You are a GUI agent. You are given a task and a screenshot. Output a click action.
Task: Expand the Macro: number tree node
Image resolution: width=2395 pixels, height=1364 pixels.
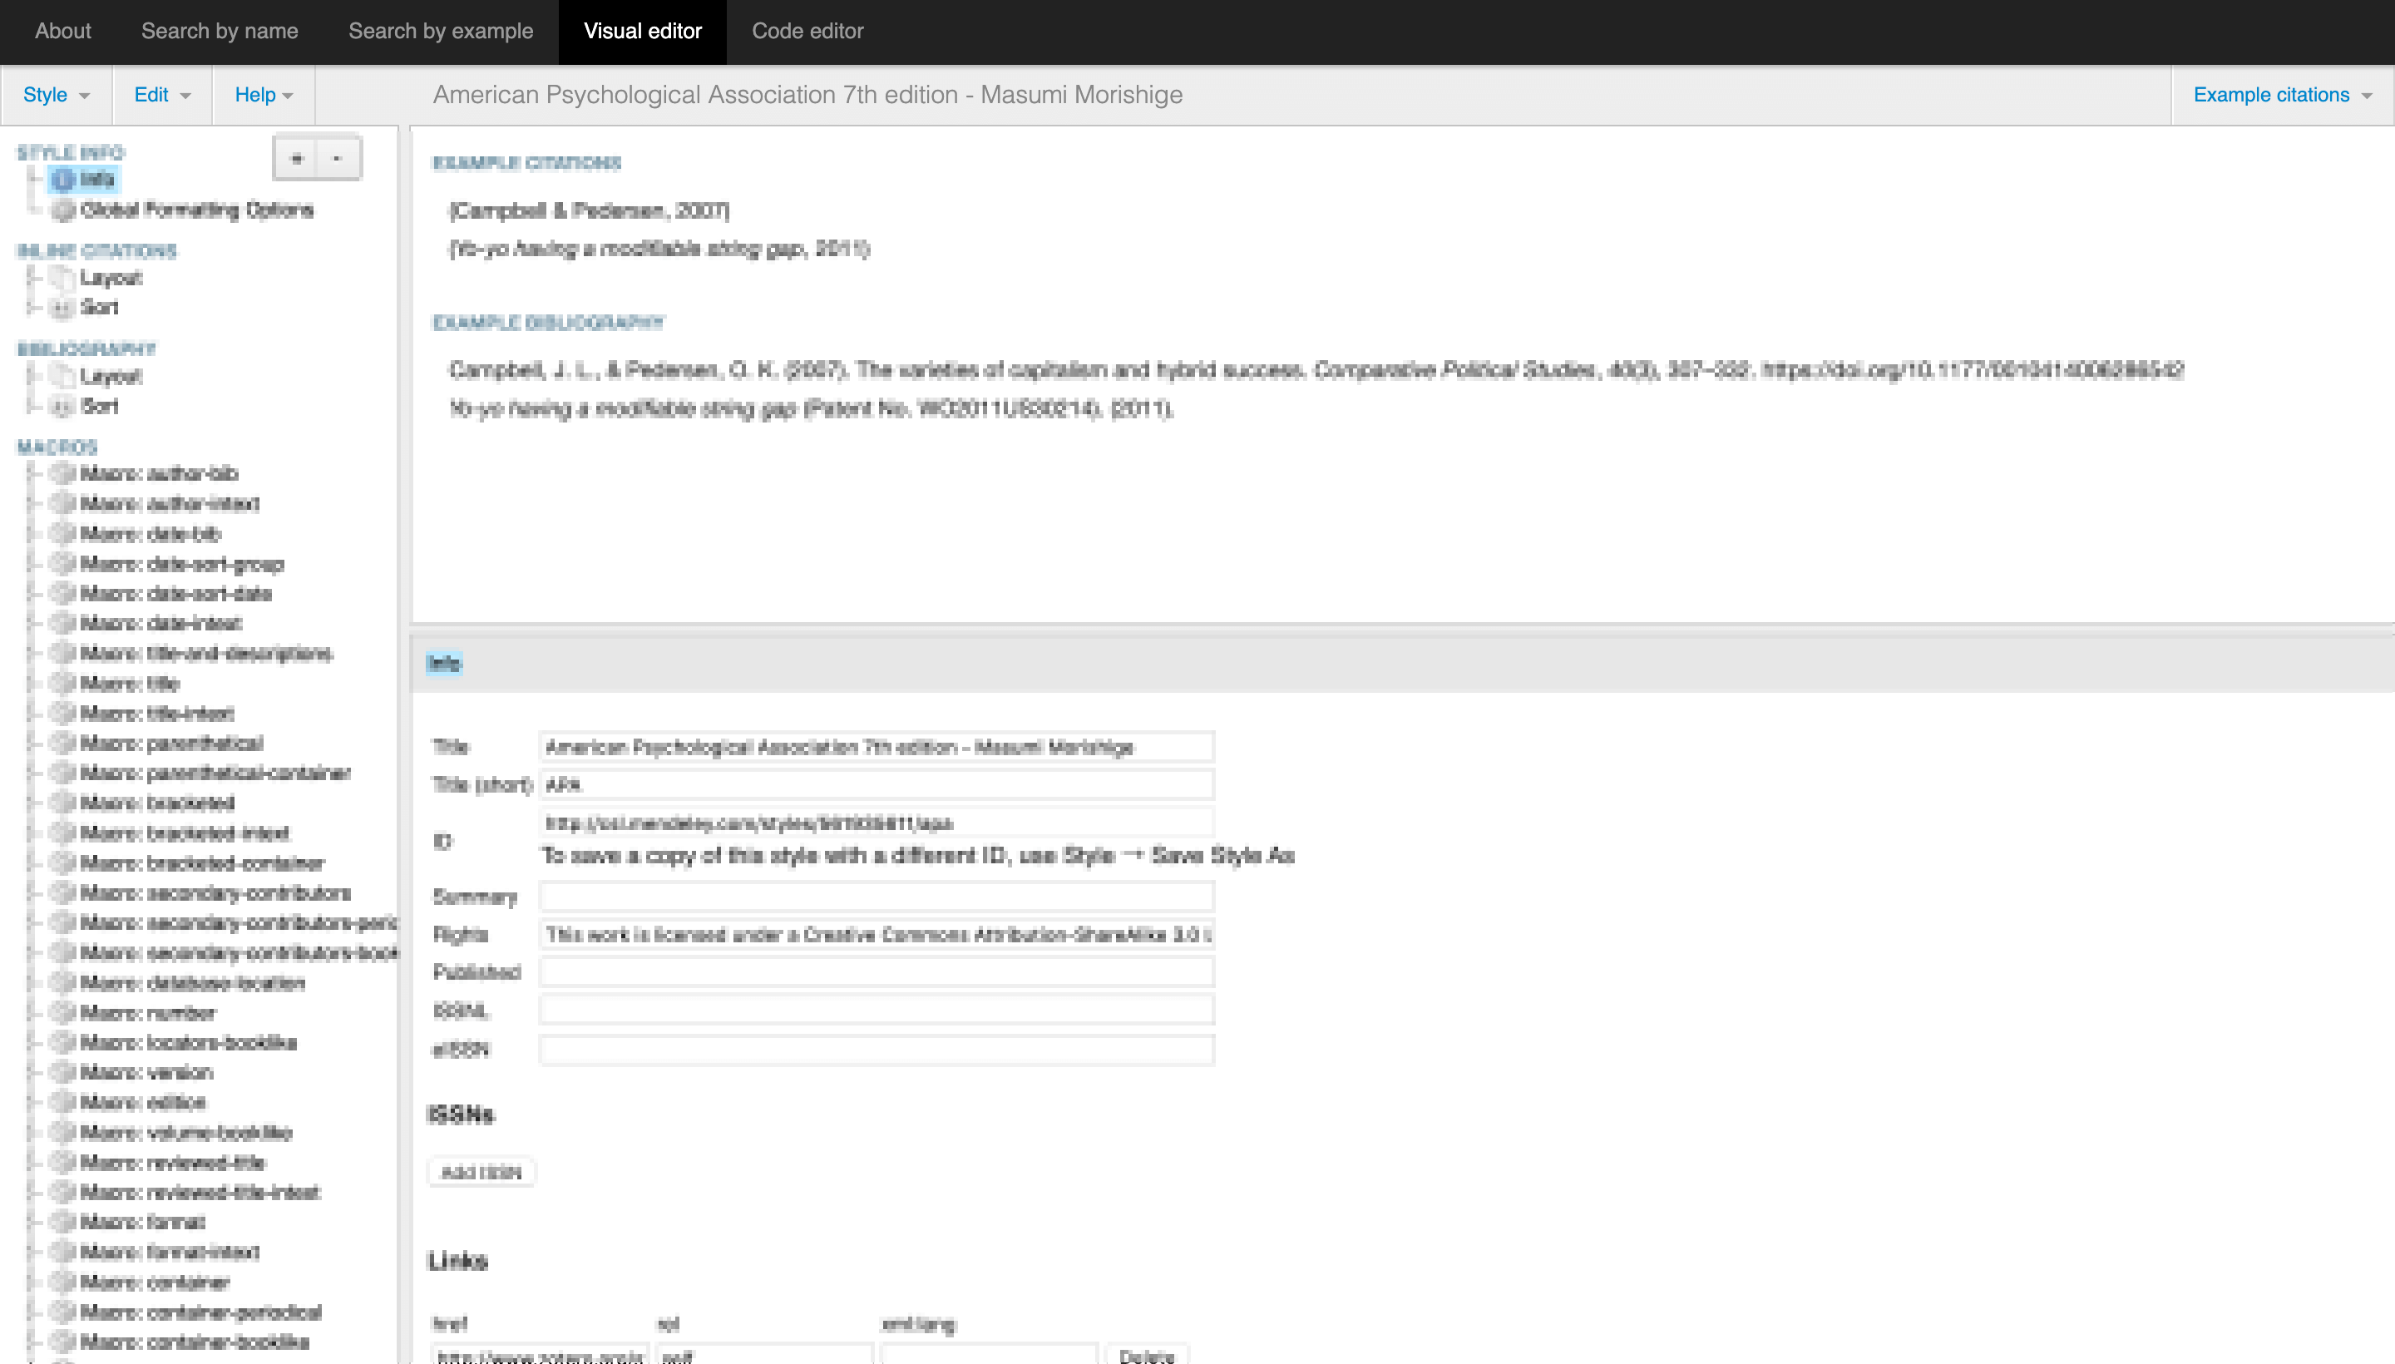34,1014
